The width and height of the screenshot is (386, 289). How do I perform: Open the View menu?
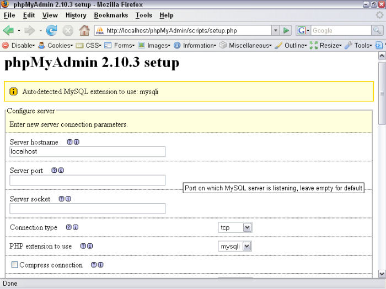coord(50,15)
